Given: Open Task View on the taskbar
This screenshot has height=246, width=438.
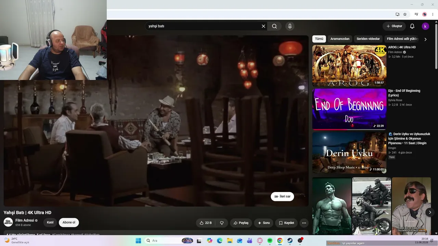Looking at the screenshot, I should (x=199, y=241).
